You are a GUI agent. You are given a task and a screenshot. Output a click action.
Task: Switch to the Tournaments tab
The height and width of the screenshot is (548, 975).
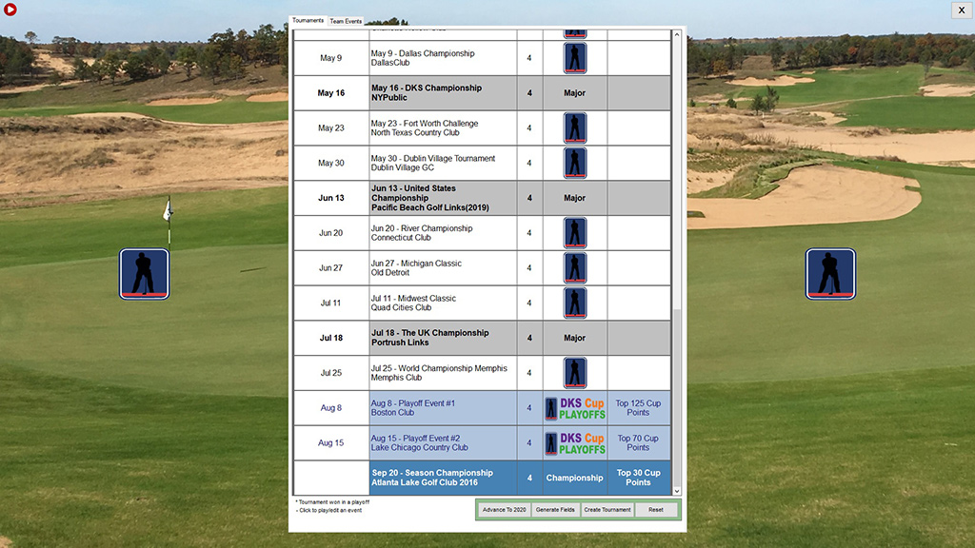point(308,21)
